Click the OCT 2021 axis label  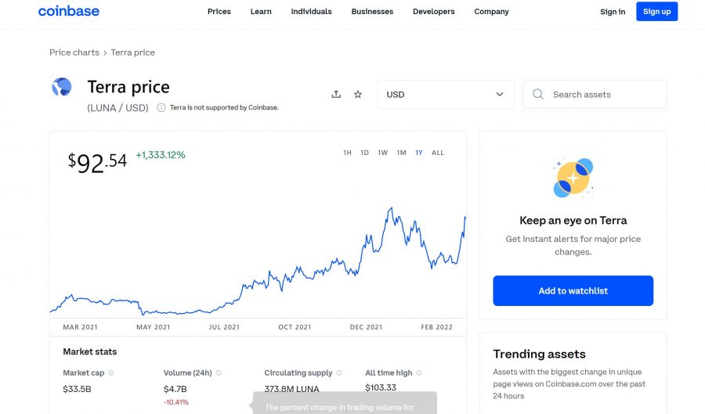295,327
